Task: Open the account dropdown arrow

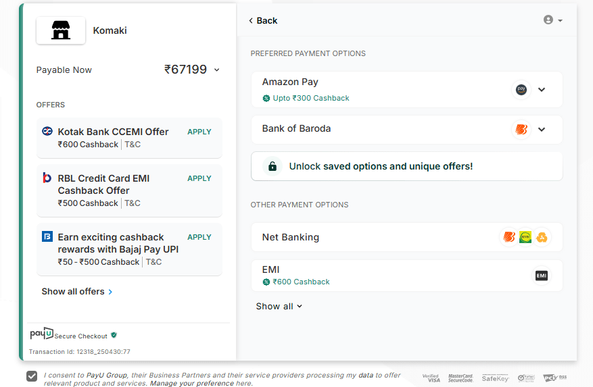Action: click(560, 20)
